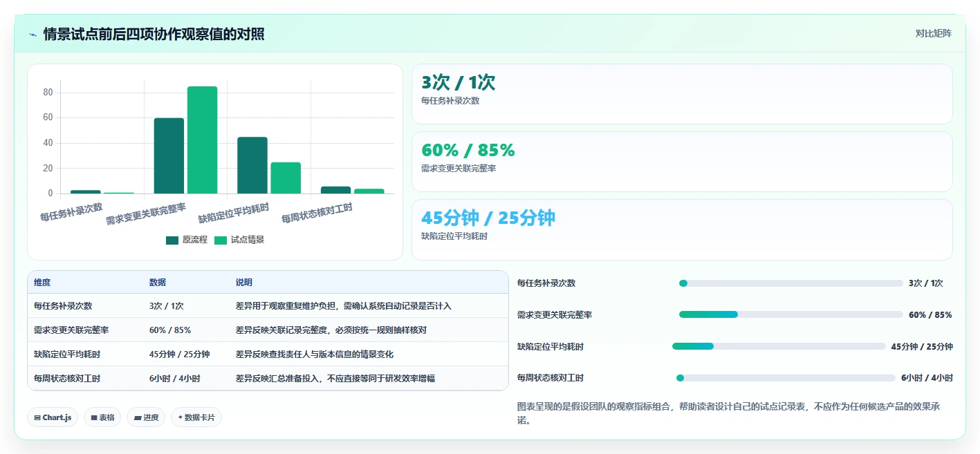The height and width of the screenshot is (454, 980).
Task: Click the 每任务补录次数 table row label
Action: coord(63,305)
